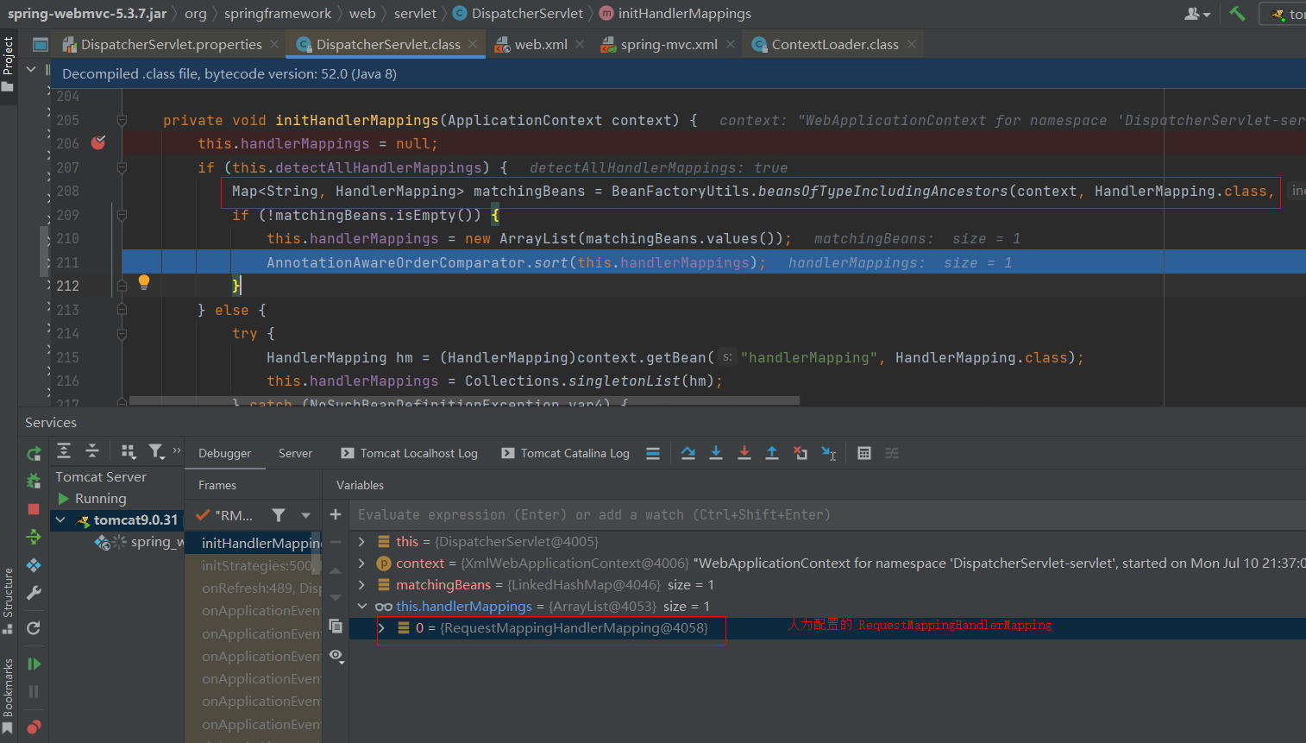Click the DispatcherServlet breadcrumb
Image resolution: width=1306 pixels, height=743 pixels.
tap(518, 13)
